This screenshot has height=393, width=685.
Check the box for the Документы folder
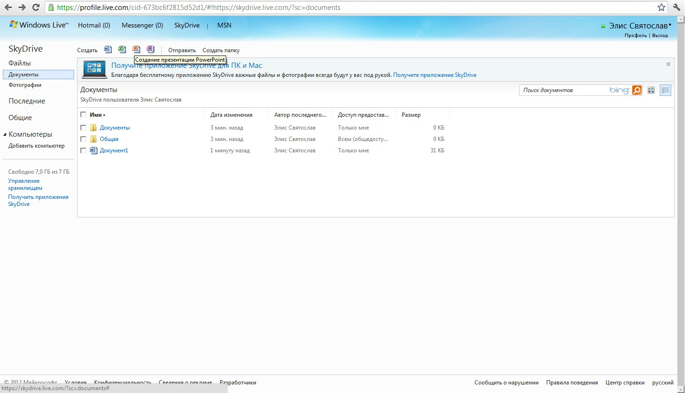pos(84,128)
